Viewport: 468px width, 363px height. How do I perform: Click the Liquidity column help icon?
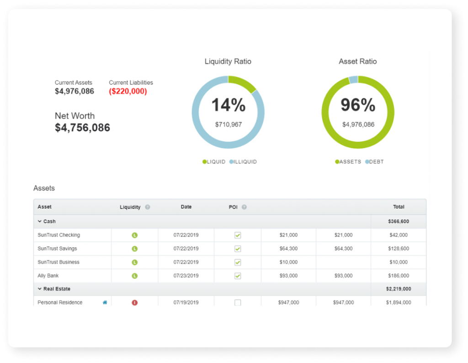pyautogui.click(x=148, y=207)
